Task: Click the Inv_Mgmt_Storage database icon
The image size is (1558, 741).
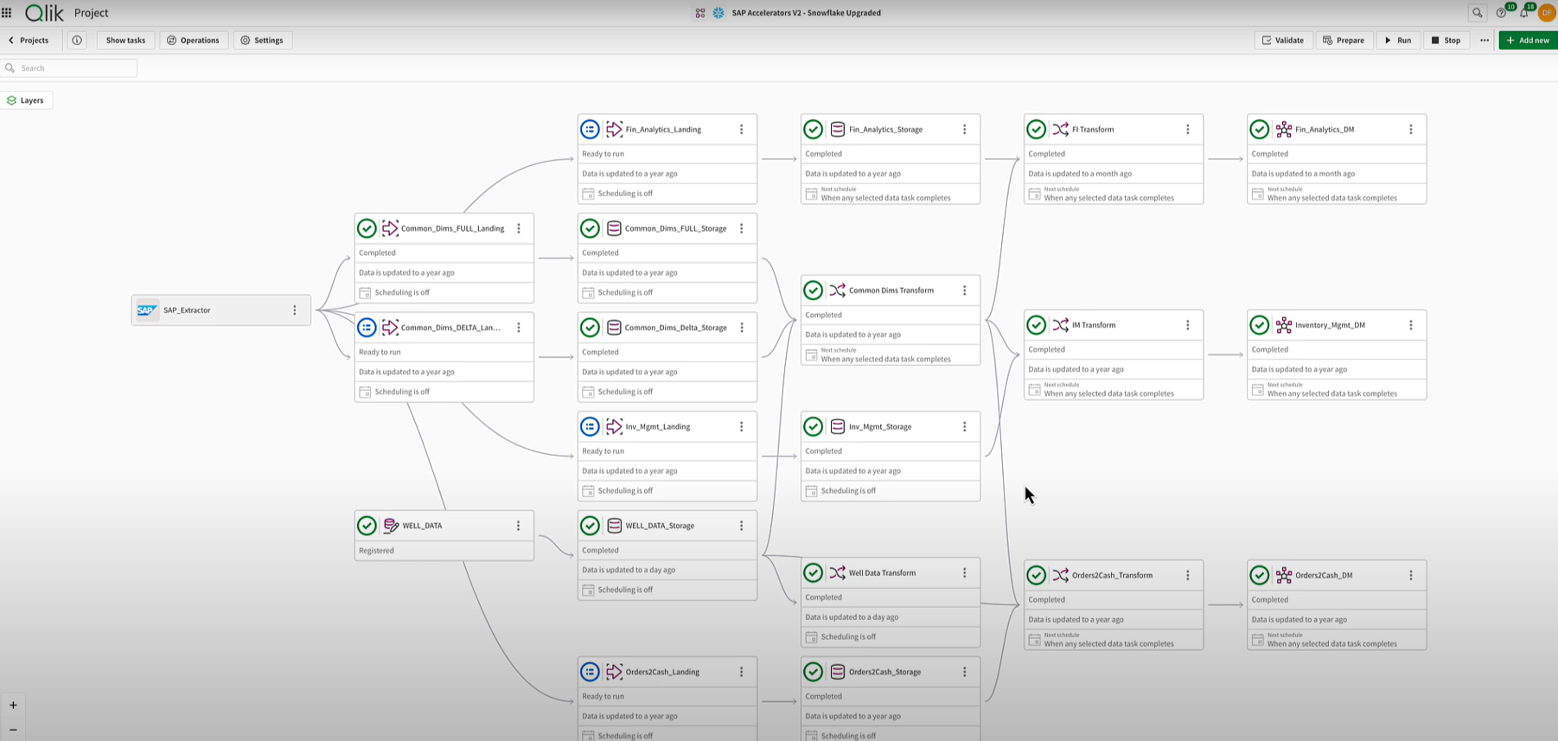Action: pos(837,426)
